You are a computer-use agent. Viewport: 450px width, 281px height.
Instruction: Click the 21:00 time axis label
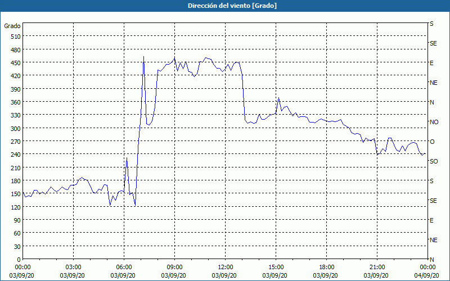click(377, 268)
